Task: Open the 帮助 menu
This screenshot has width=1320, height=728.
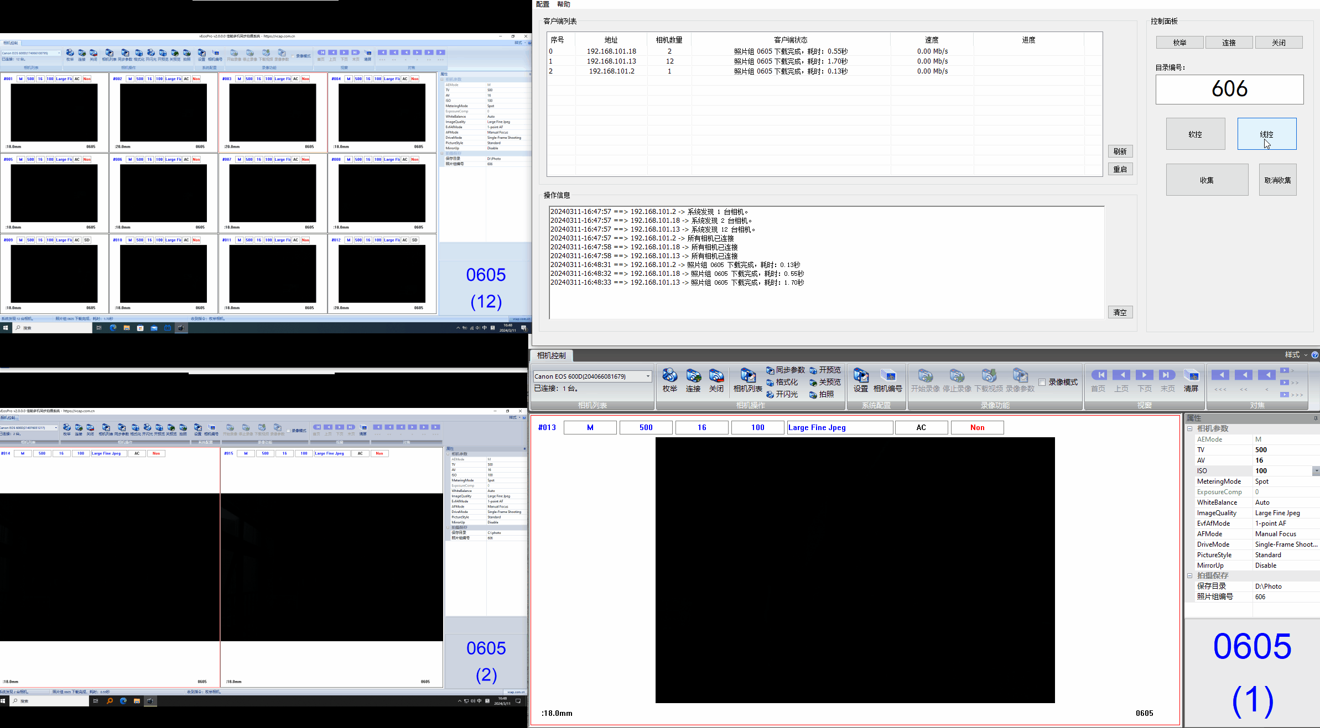Action: pos(563,4)
